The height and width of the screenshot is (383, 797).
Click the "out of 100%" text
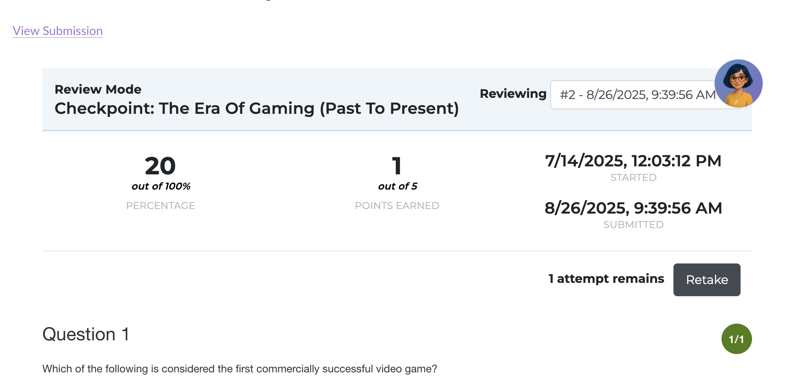161,186
